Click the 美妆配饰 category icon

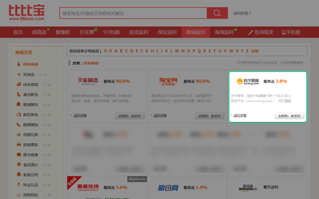click(x=19, y=94)
